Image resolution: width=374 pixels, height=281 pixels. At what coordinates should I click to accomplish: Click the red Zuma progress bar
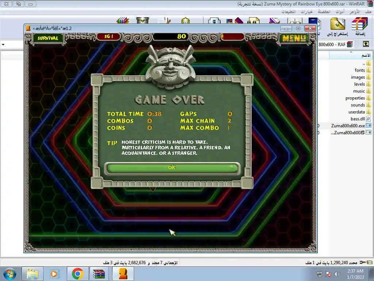pyautogui.click(x=233, y=37)
